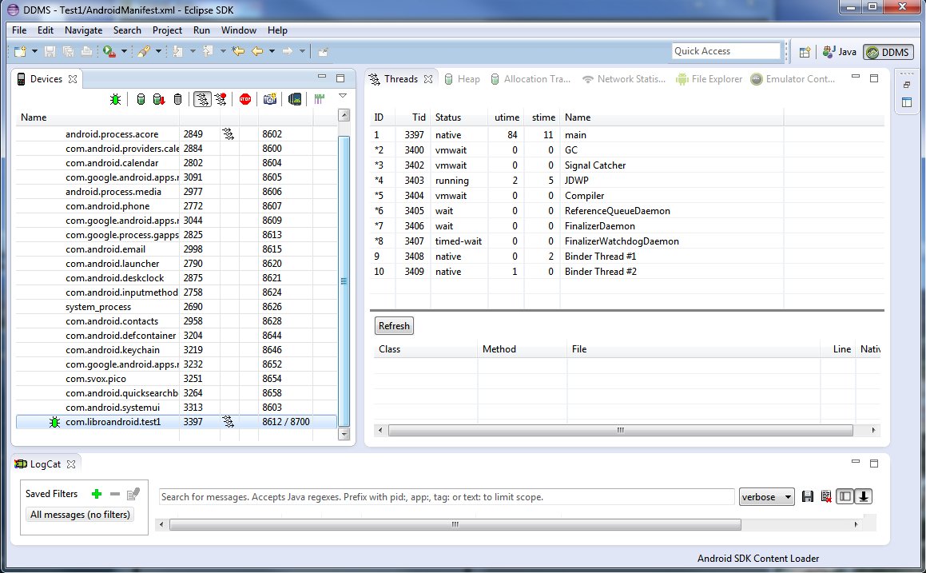Open the File menu
The image size is (926, 573).
(19, 30)
